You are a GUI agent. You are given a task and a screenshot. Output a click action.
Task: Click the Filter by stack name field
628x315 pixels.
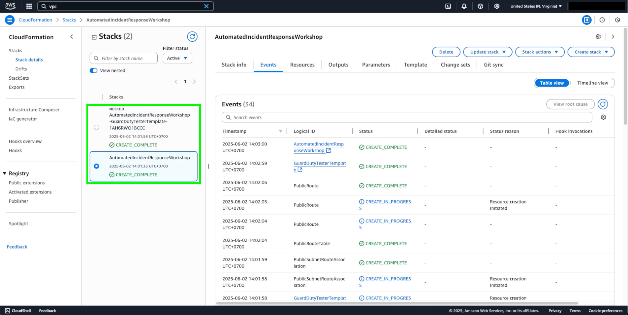pos(124,58)
